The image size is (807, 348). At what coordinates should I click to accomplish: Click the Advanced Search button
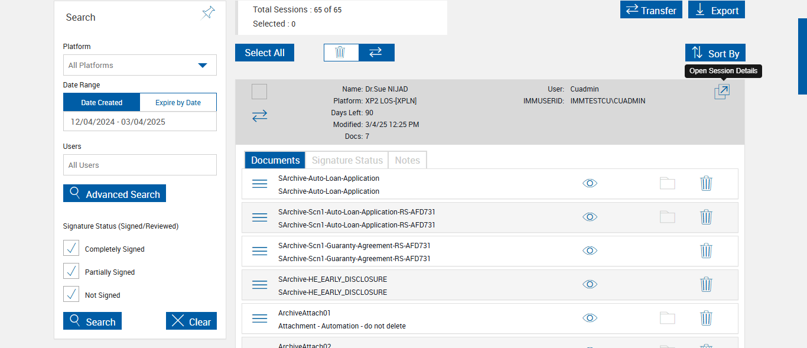pos(115,194)
